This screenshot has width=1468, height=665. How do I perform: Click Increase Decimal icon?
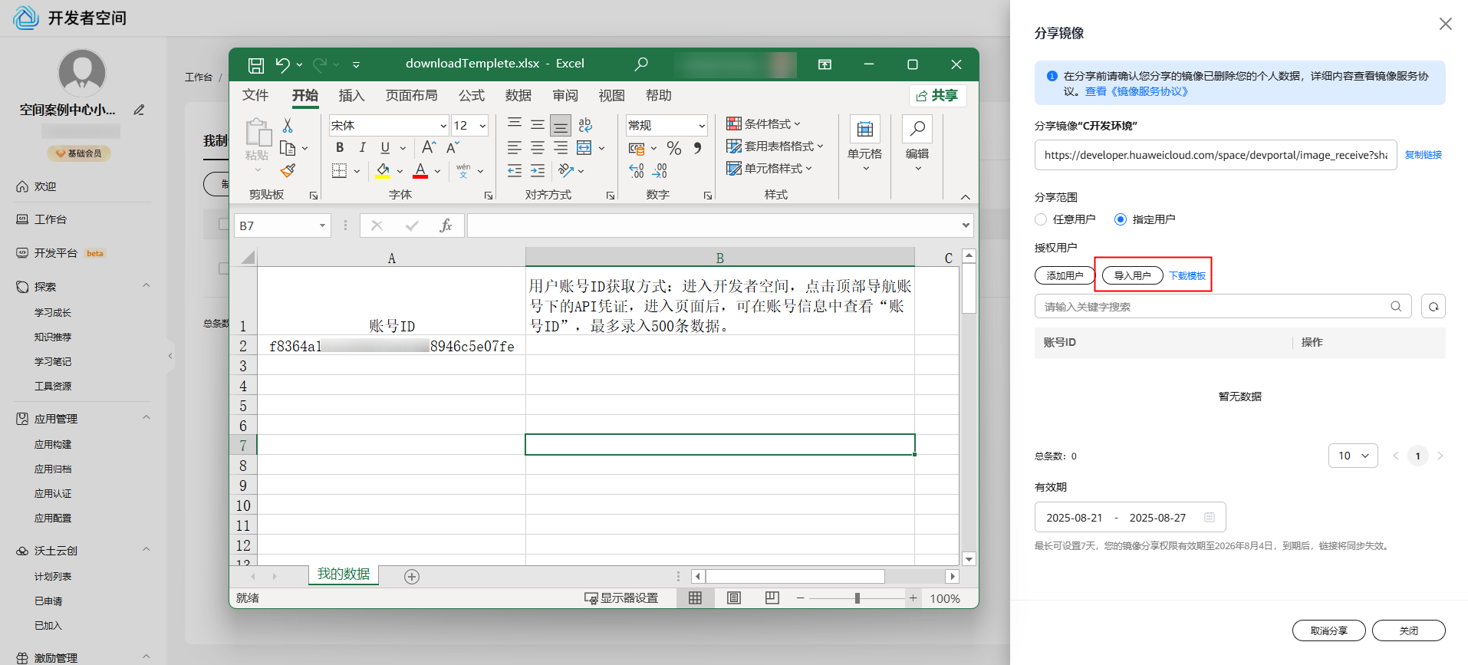(637, 170)
